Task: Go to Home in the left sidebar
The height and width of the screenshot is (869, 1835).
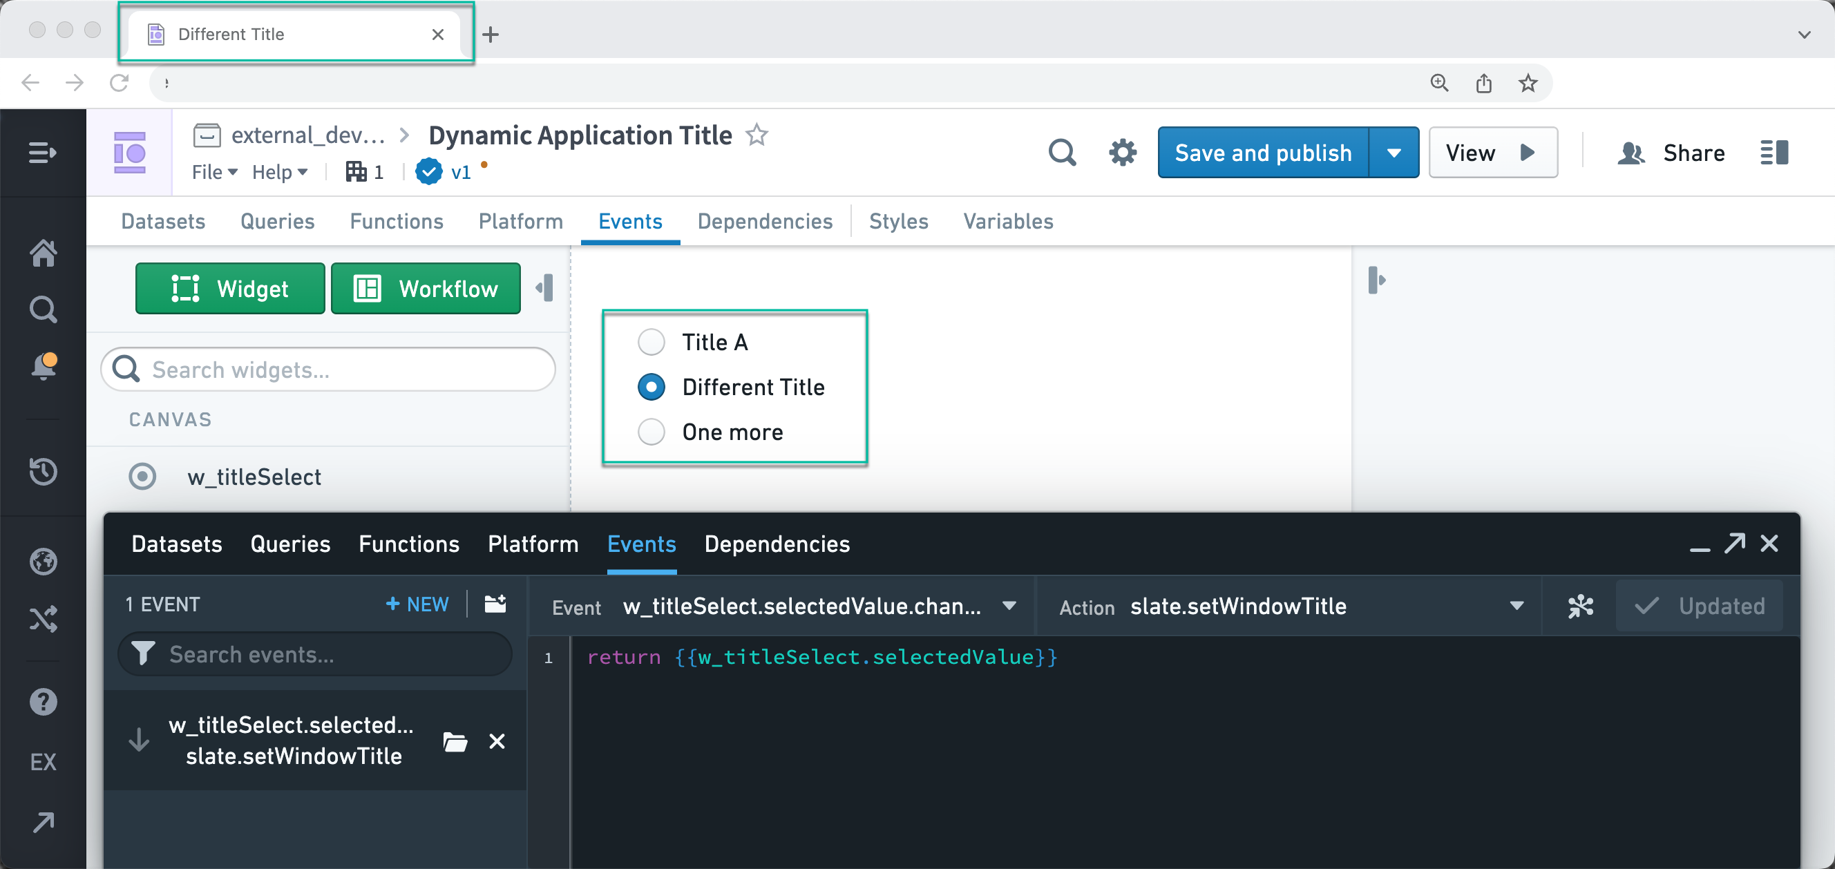Action: click(x=44, y=253)
